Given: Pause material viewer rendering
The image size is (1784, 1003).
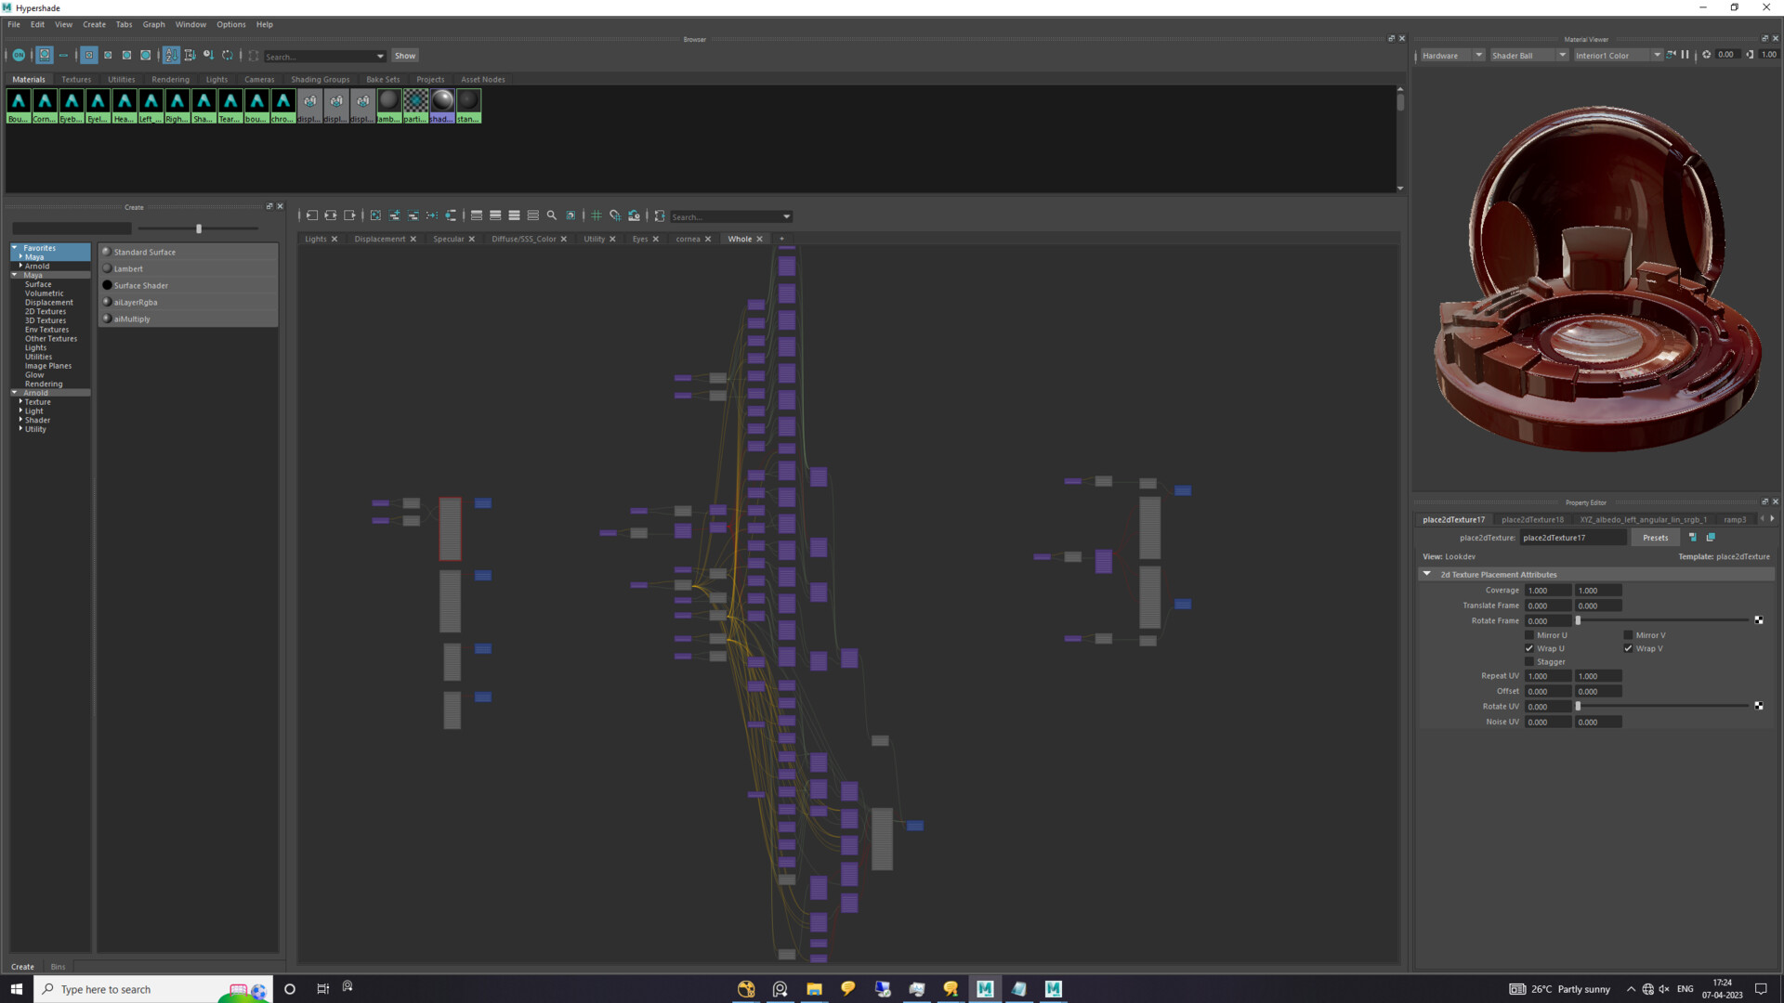Looking at the screenshot, I should pyautogui.click(x=1685, y=55).
